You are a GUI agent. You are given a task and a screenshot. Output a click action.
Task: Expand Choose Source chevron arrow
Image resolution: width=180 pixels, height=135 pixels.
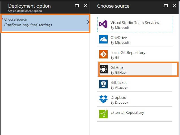pos(88,22)
